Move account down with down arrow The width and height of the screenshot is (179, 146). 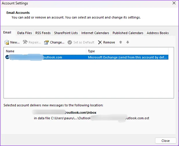point(128,42)
